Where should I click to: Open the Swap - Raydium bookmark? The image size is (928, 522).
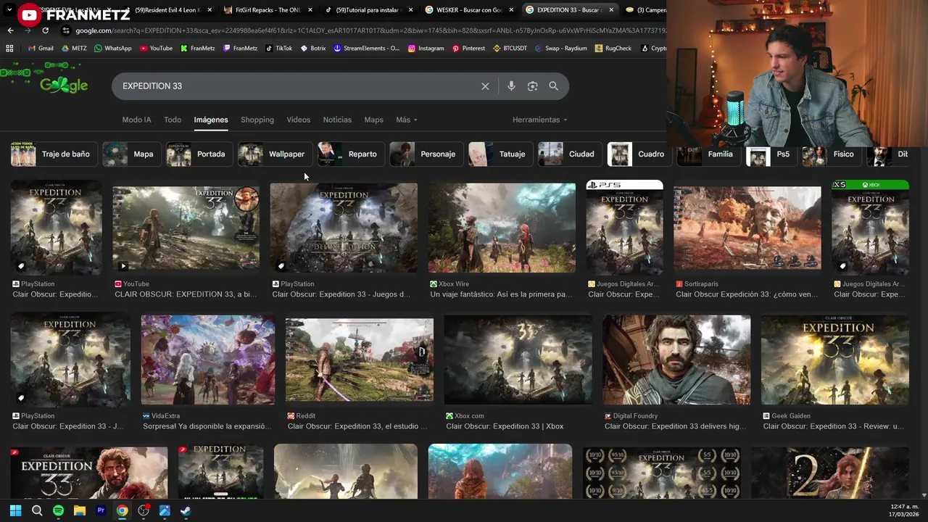[560, 49]
